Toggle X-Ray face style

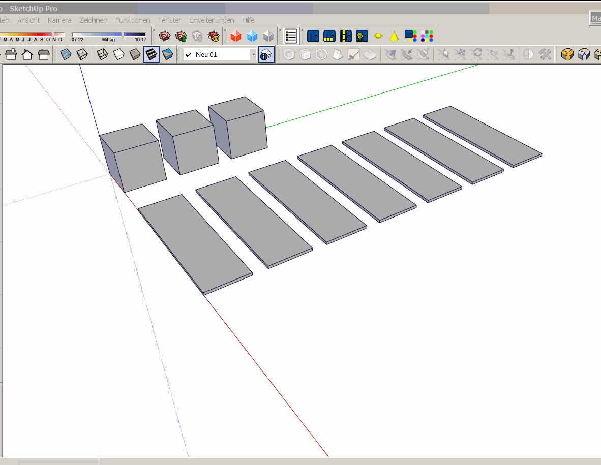pyautogui.click(x=66, y=54)
